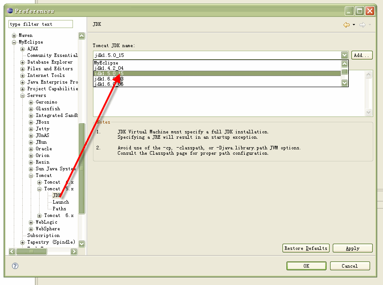Collapse the MyEclipse tree node
The height and width of the screenshot is (285, 383).
pyautogui.click(x=14, y=42)
